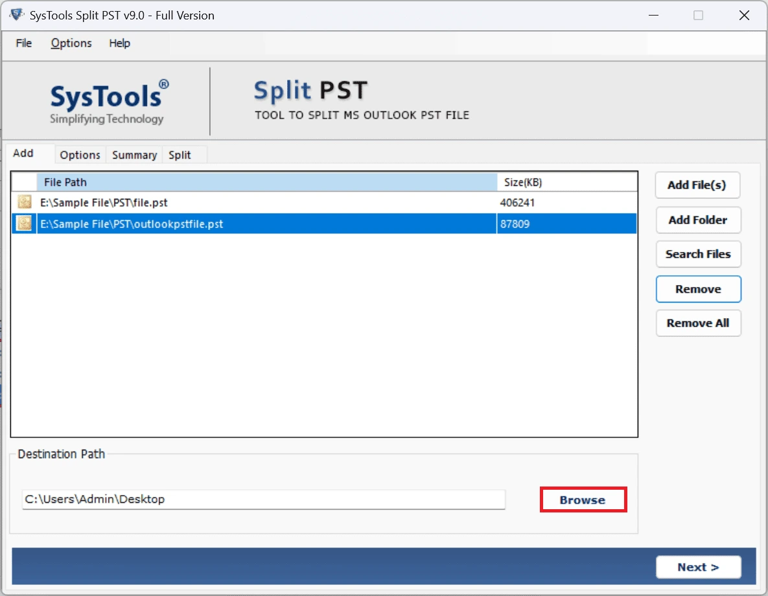
Task: Proceed with the Next > button
Action: 698,567
